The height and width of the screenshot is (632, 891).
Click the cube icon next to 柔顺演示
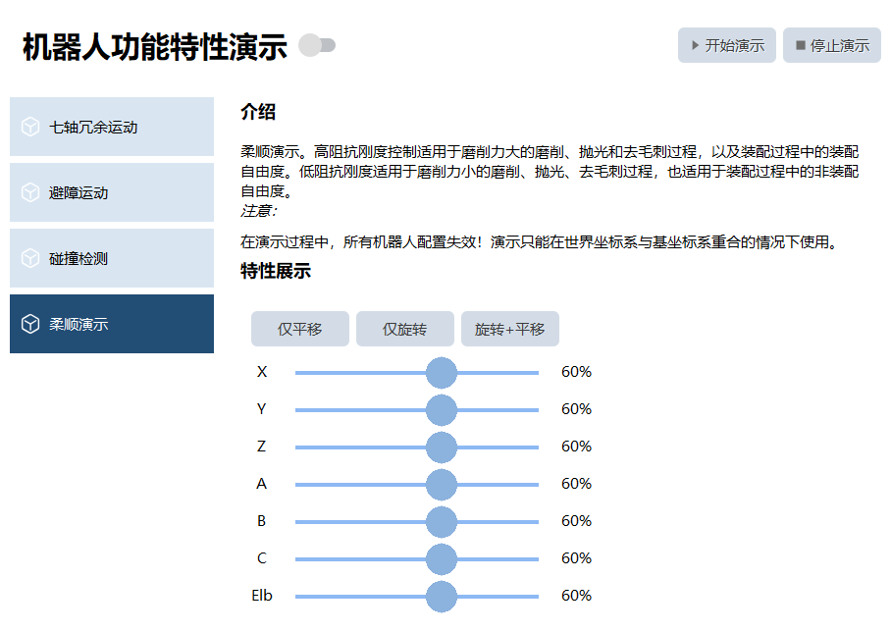(x=30, y=324)
